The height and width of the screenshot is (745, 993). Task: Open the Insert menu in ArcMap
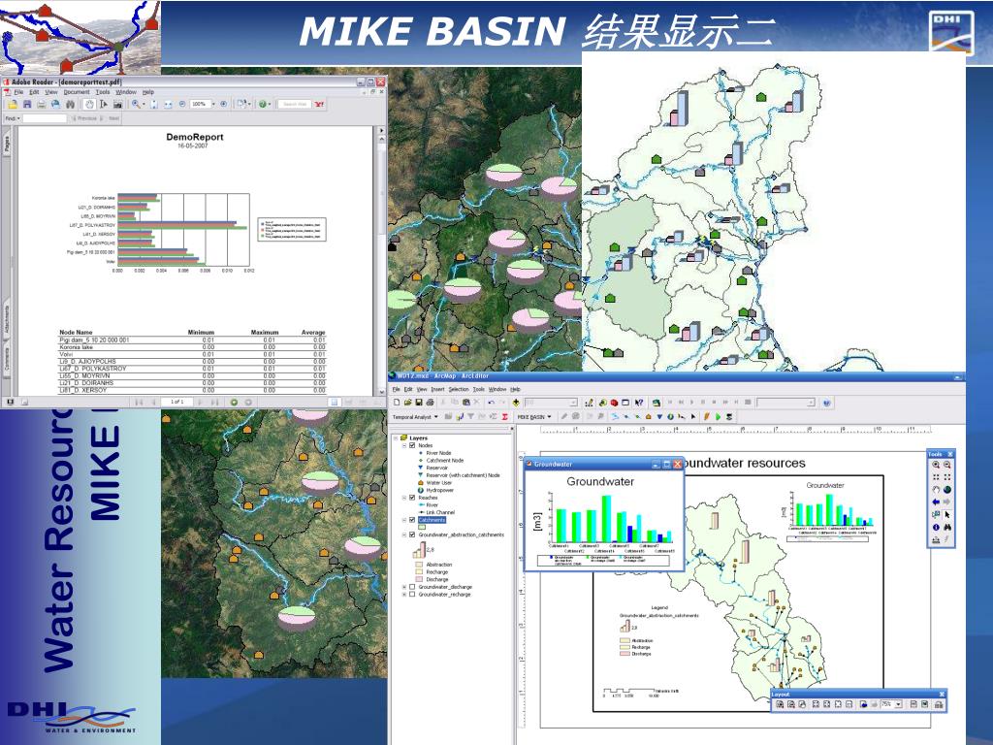437,389
